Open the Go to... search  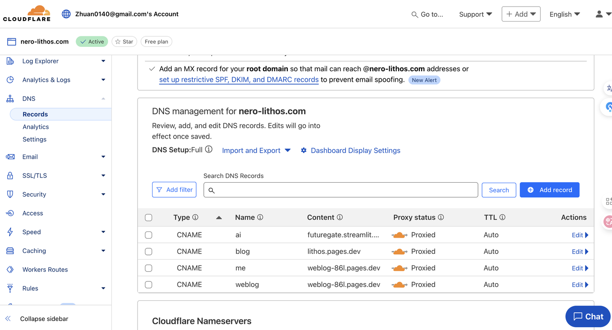[427, 14]
